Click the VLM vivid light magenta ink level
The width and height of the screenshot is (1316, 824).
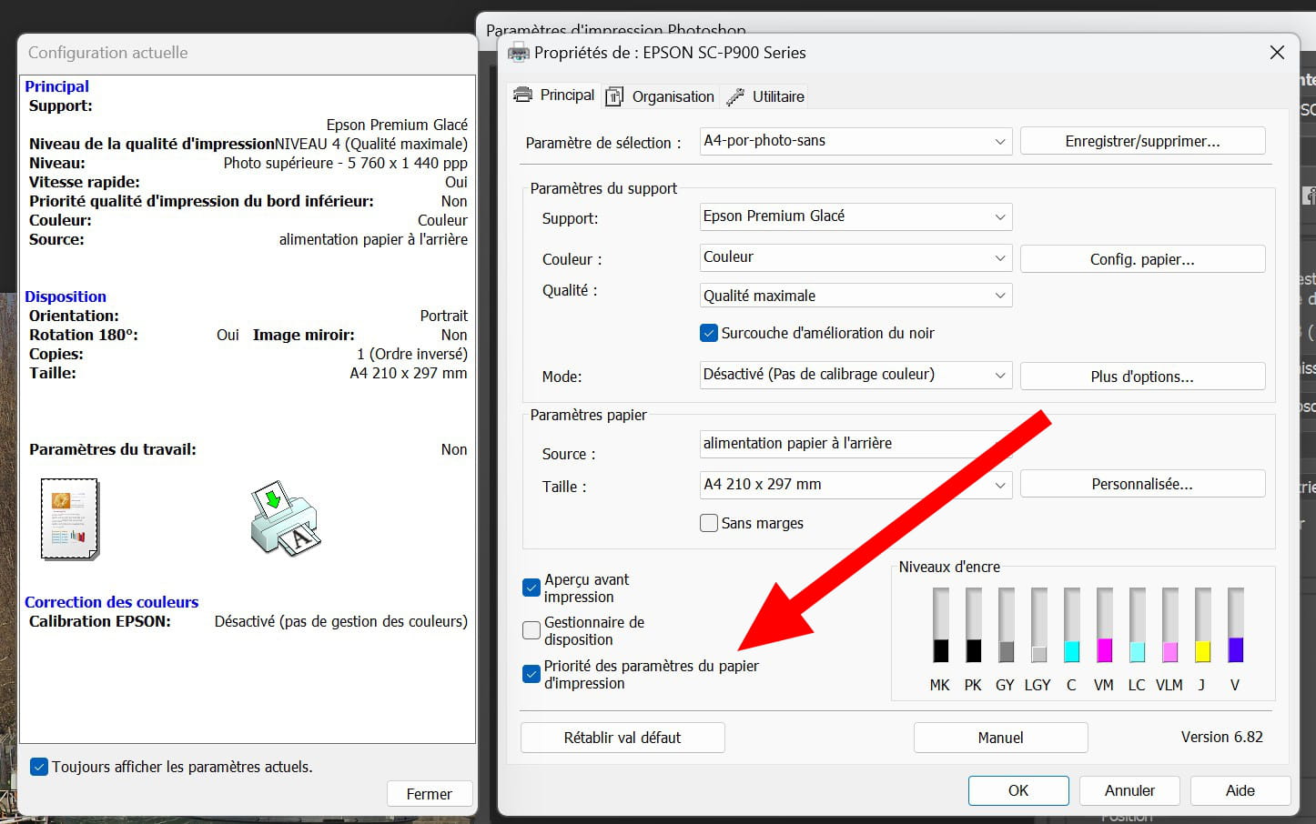[1170, 625]
